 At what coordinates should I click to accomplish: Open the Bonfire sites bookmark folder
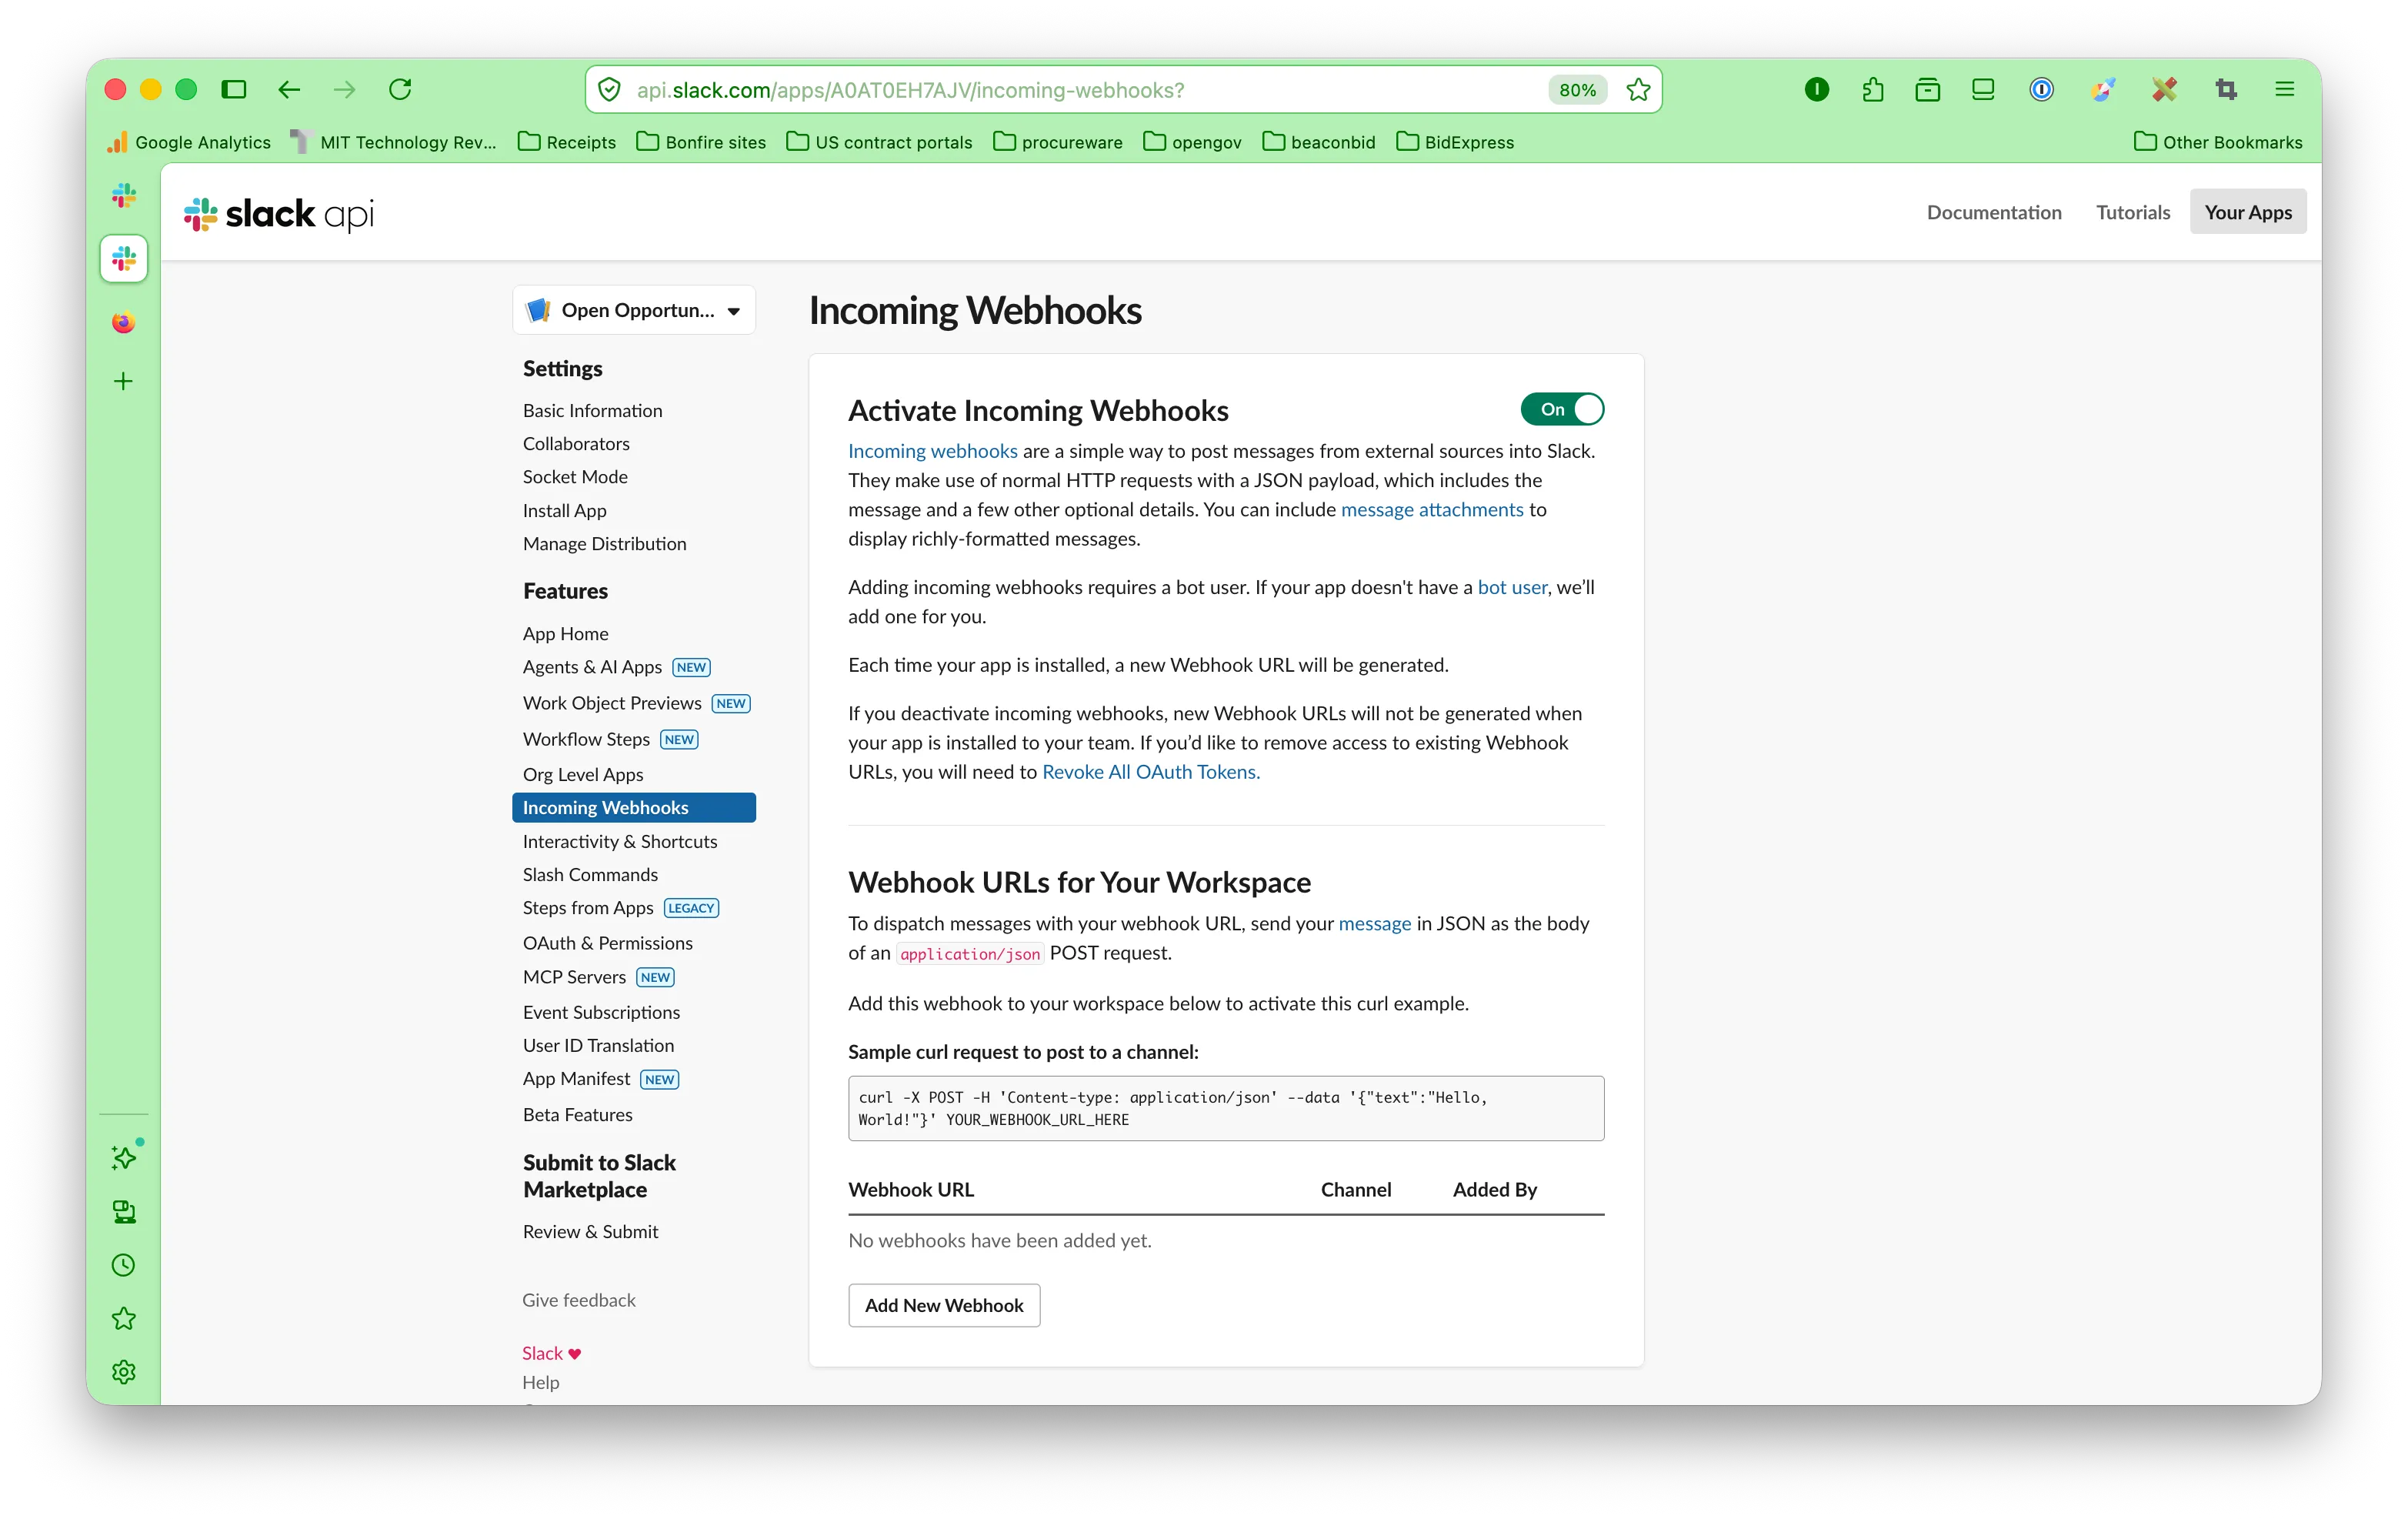(x=701, y=142)
